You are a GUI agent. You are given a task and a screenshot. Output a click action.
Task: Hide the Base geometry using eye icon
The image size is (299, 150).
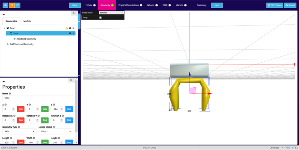pyautogui.click(x=70, y=28)
